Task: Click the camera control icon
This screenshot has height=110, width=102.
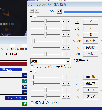Action: coord(32,11)
